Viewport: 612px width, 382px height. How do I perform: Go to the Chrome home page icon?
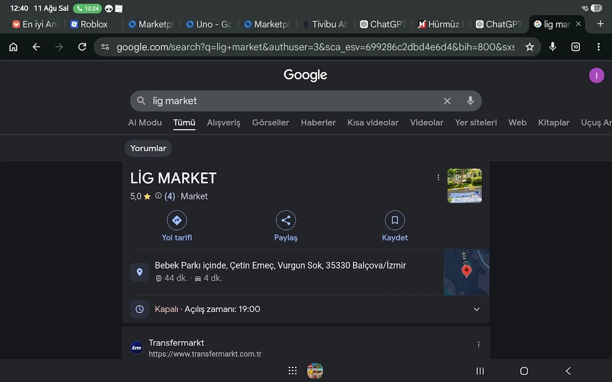pos(13,47)
